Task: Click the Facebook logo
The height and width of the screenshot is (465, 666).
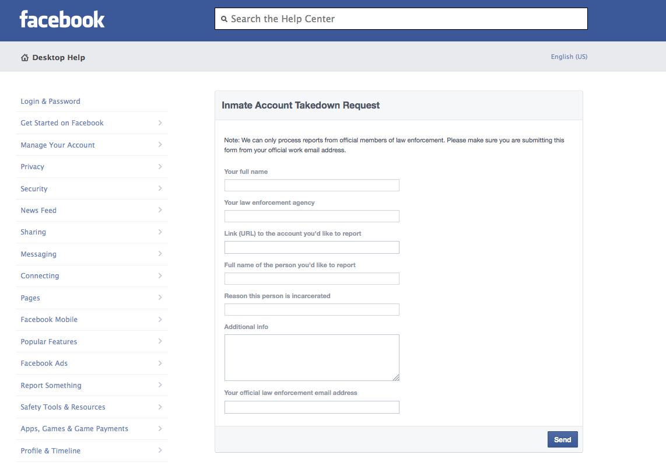Action: 62,19
